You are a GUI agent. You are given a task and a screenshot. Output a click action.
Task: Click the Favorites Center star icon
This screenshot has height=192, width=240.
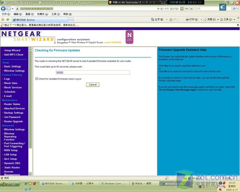click(3, 19)
